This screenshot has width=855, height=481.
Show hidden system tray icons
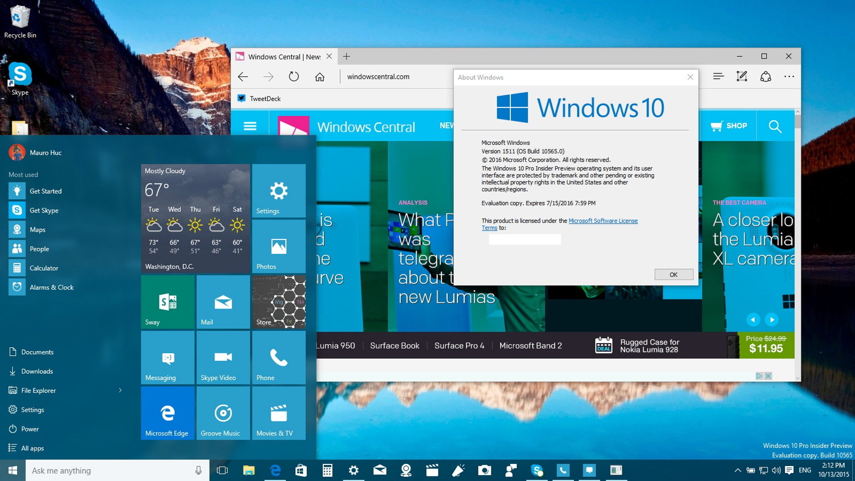(738, 471)
